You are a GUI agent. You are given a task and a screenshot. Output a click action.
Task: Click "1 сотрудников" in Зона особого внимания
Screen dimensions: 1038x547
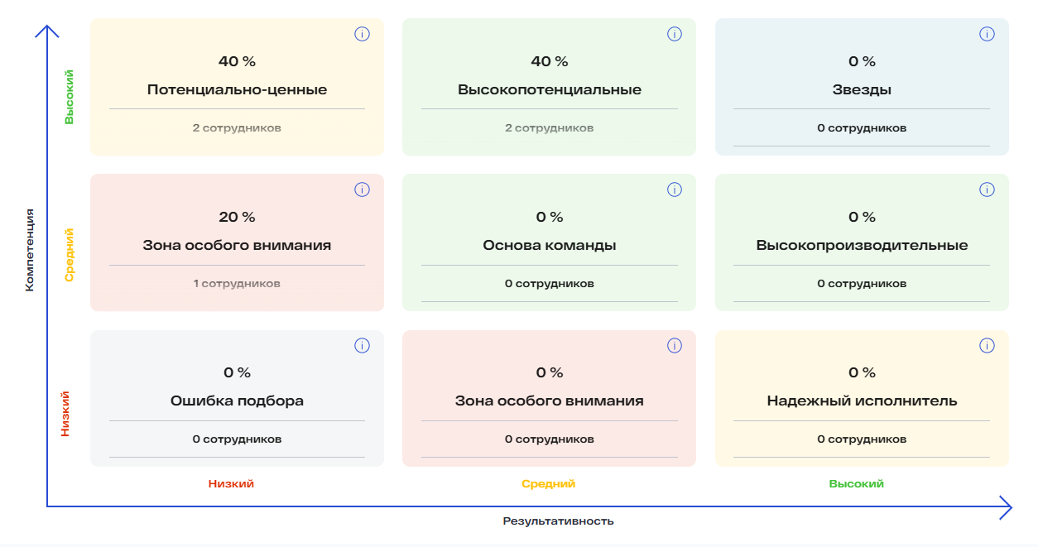(237, 284)
